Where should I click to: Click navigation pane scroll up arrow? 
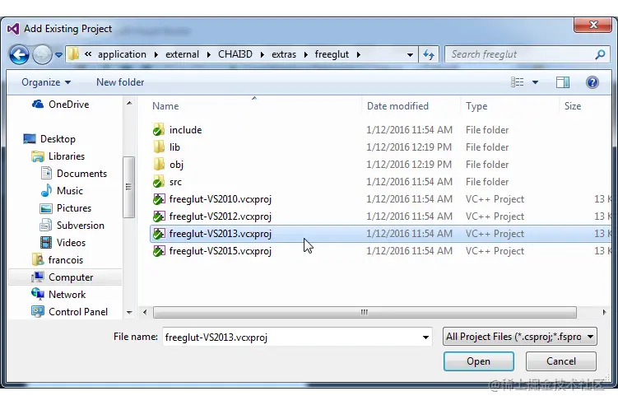pos(129,104)
